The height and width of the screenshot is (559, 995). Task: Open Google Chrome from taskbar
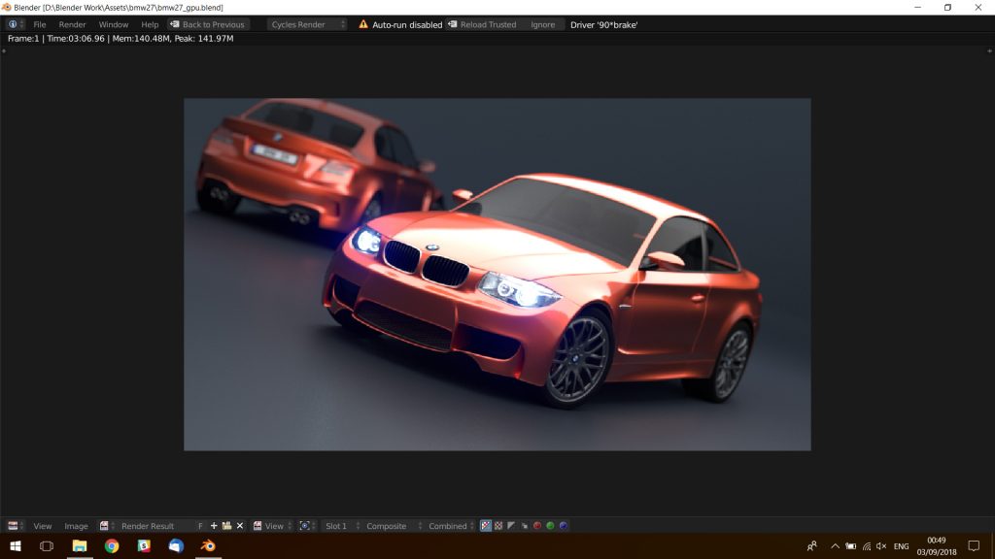[112, 545]
